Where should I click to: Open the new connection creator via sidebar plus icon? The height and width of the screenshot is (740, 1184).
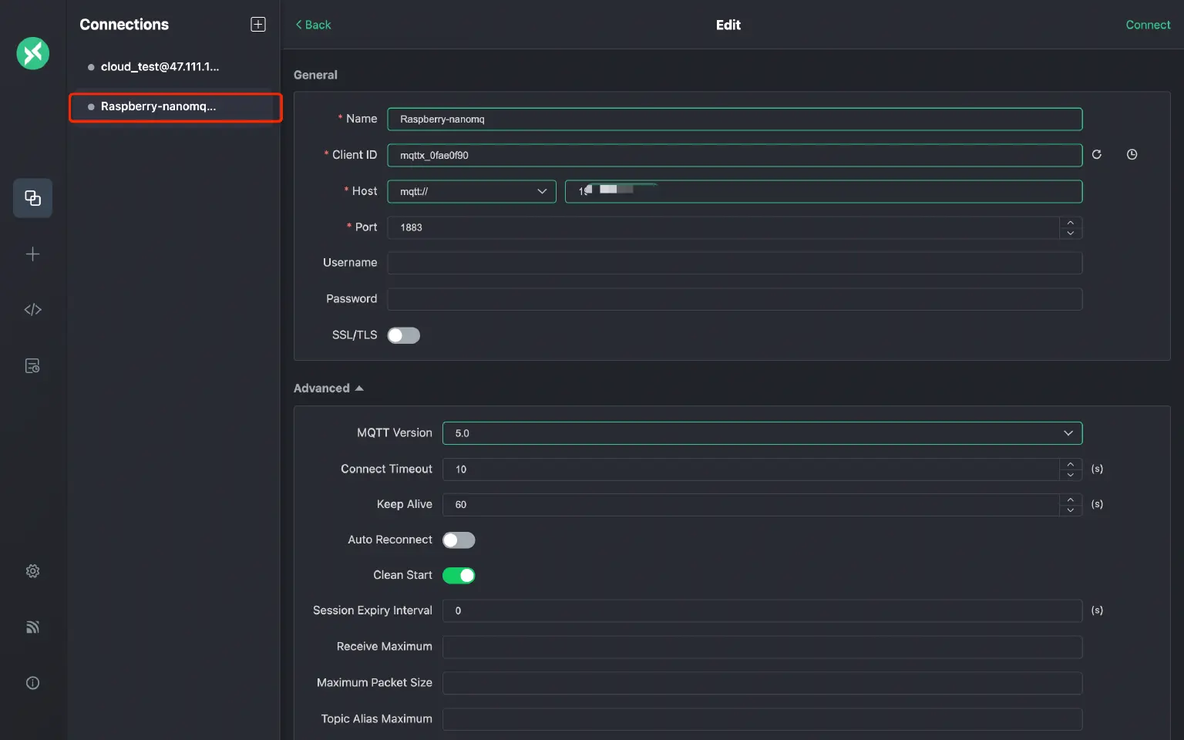32,254
